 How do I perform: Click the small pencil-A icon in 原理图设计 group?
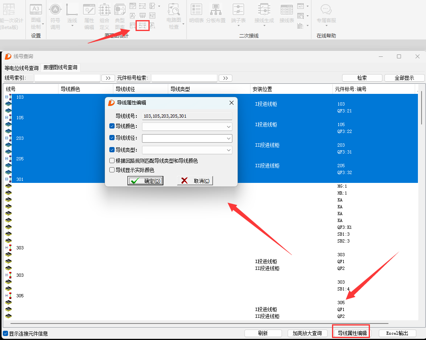133,15
